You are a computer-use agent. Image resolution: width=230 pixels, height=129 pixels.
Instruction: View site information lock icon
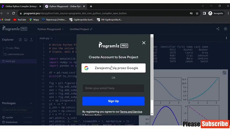point(21,13)
